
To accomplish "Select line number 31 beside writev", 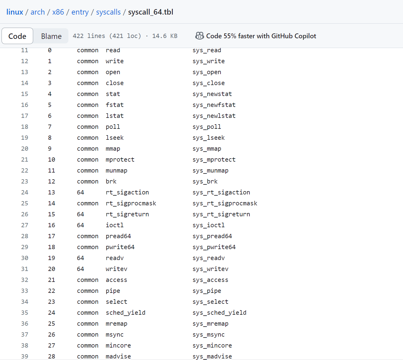I will (x=24, y=269).
